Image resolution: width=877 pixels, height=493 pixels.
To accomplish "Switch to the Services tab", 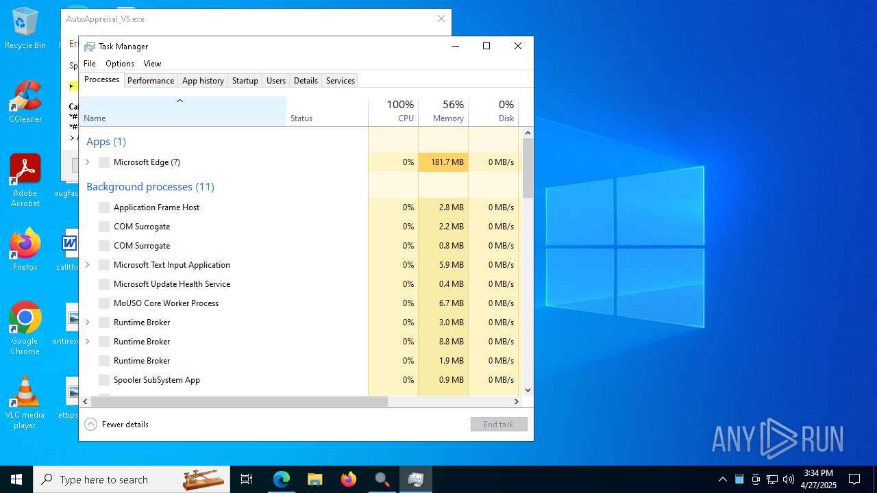I will pos(341,81).
